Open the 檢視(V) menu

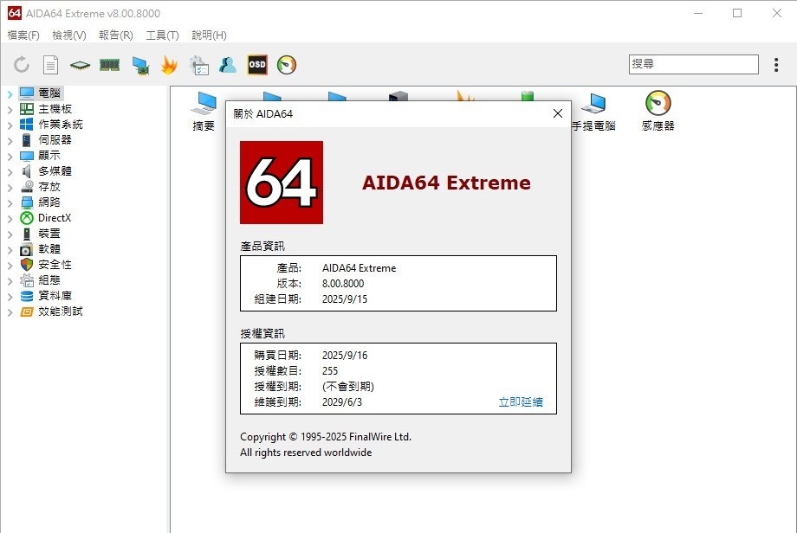pyautogui.click(x=69, y=35)
